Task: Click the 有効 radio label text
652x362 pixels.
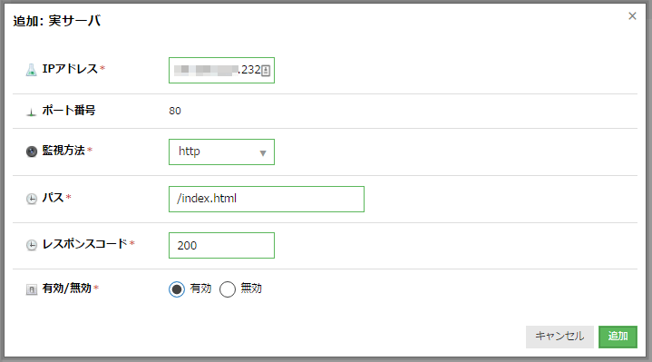Action: click(x=200, y=288)
